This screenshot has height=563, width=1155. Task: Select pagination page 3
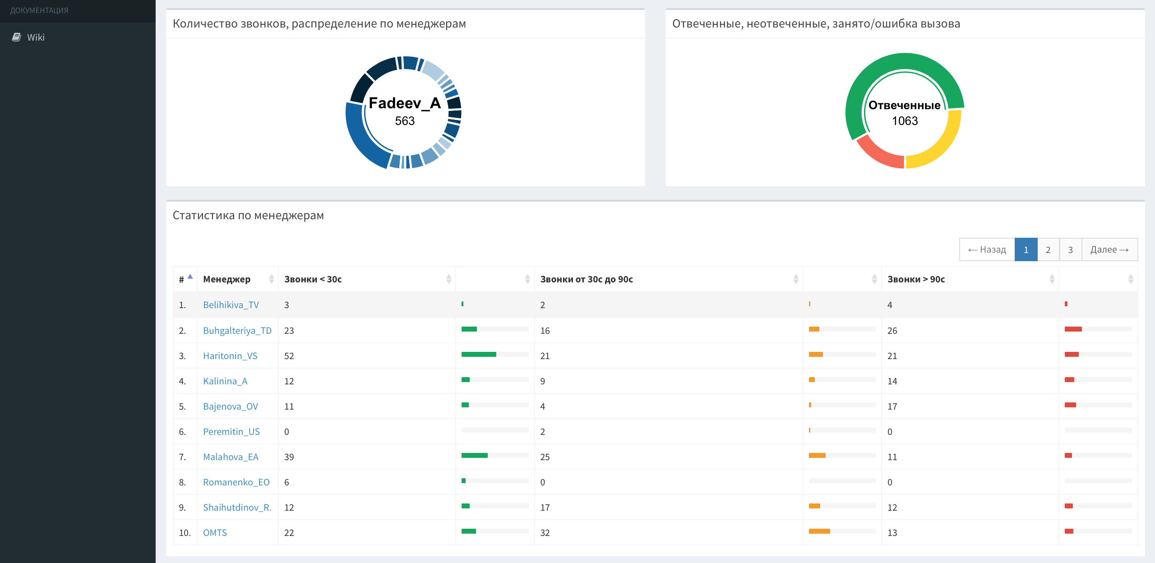click(x=1070, y=249)
